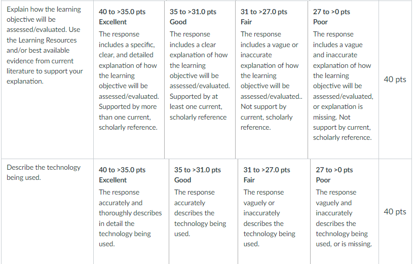
Task: Click the 40 pts total for technology criterion
Action: point(395,211)
